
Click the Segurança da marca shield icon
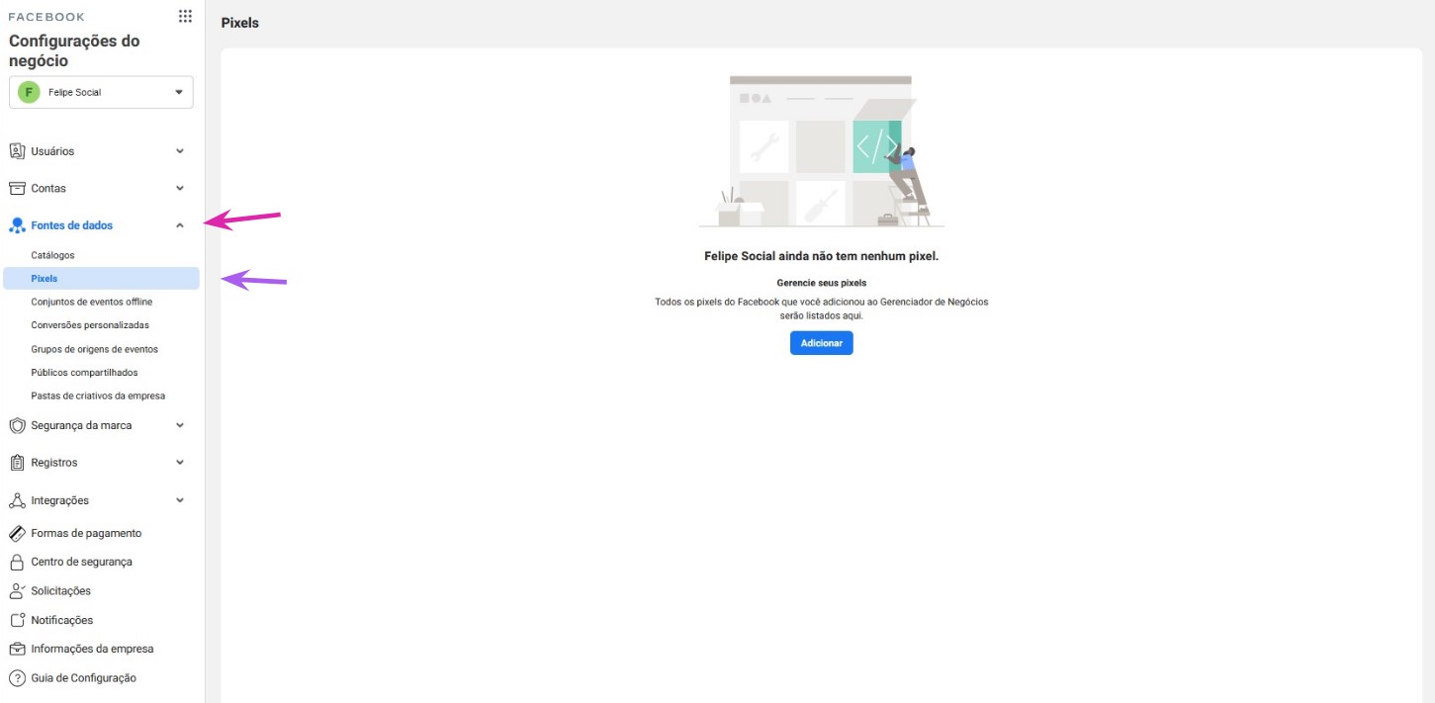[x=17, y=425]
